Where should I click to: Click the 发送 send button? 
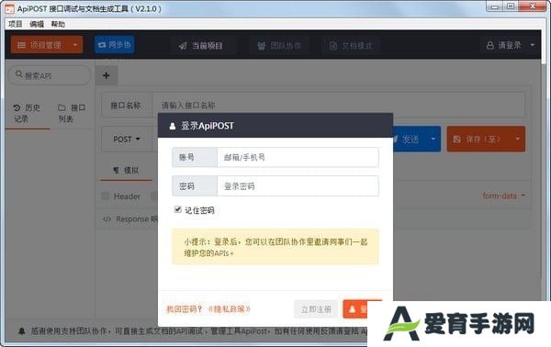[x=410, y=140]
